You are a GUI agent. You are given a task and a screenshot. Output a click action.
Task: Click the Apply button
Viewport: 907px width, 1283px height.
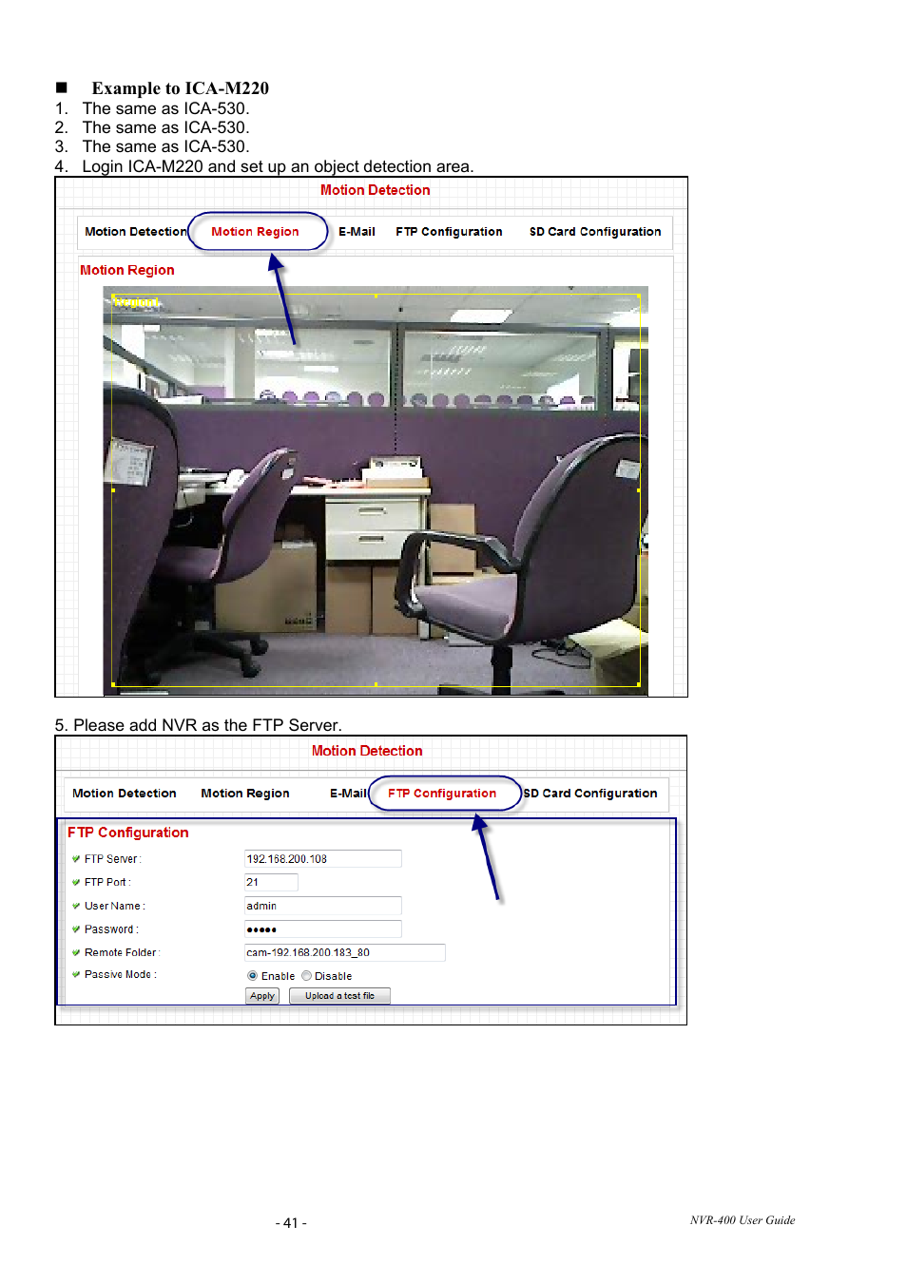coord(262,996)
